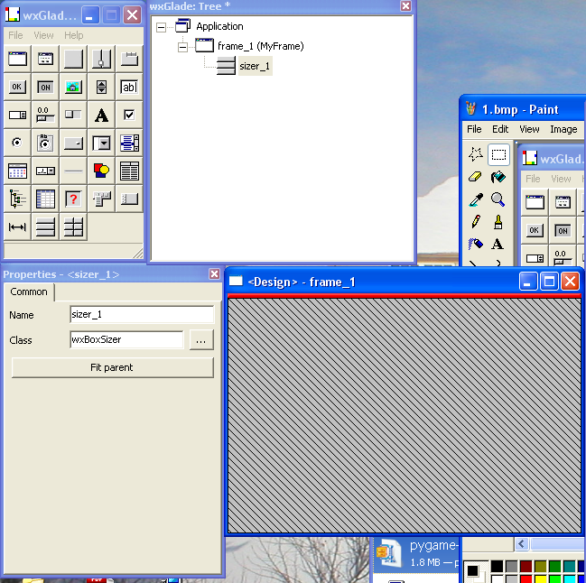This screenshot has height=583, width=586.
Task: Choose the Fill With Color bucket tool
Action: pos(498,177)
